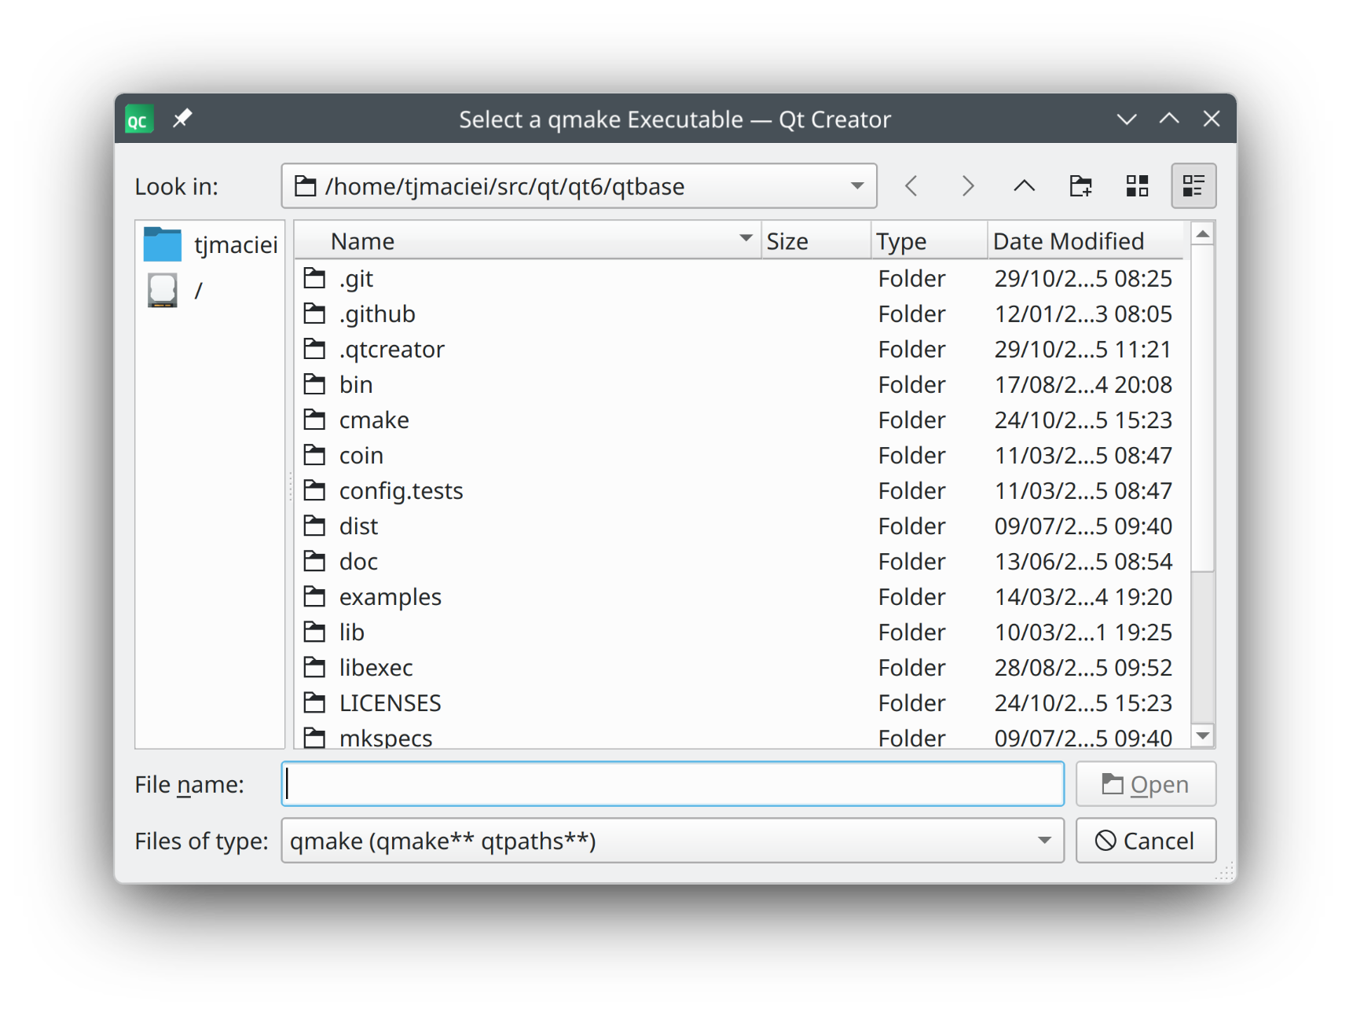Click the Qt Creator app icon
1353x1019 pixels.
[139, 119]
